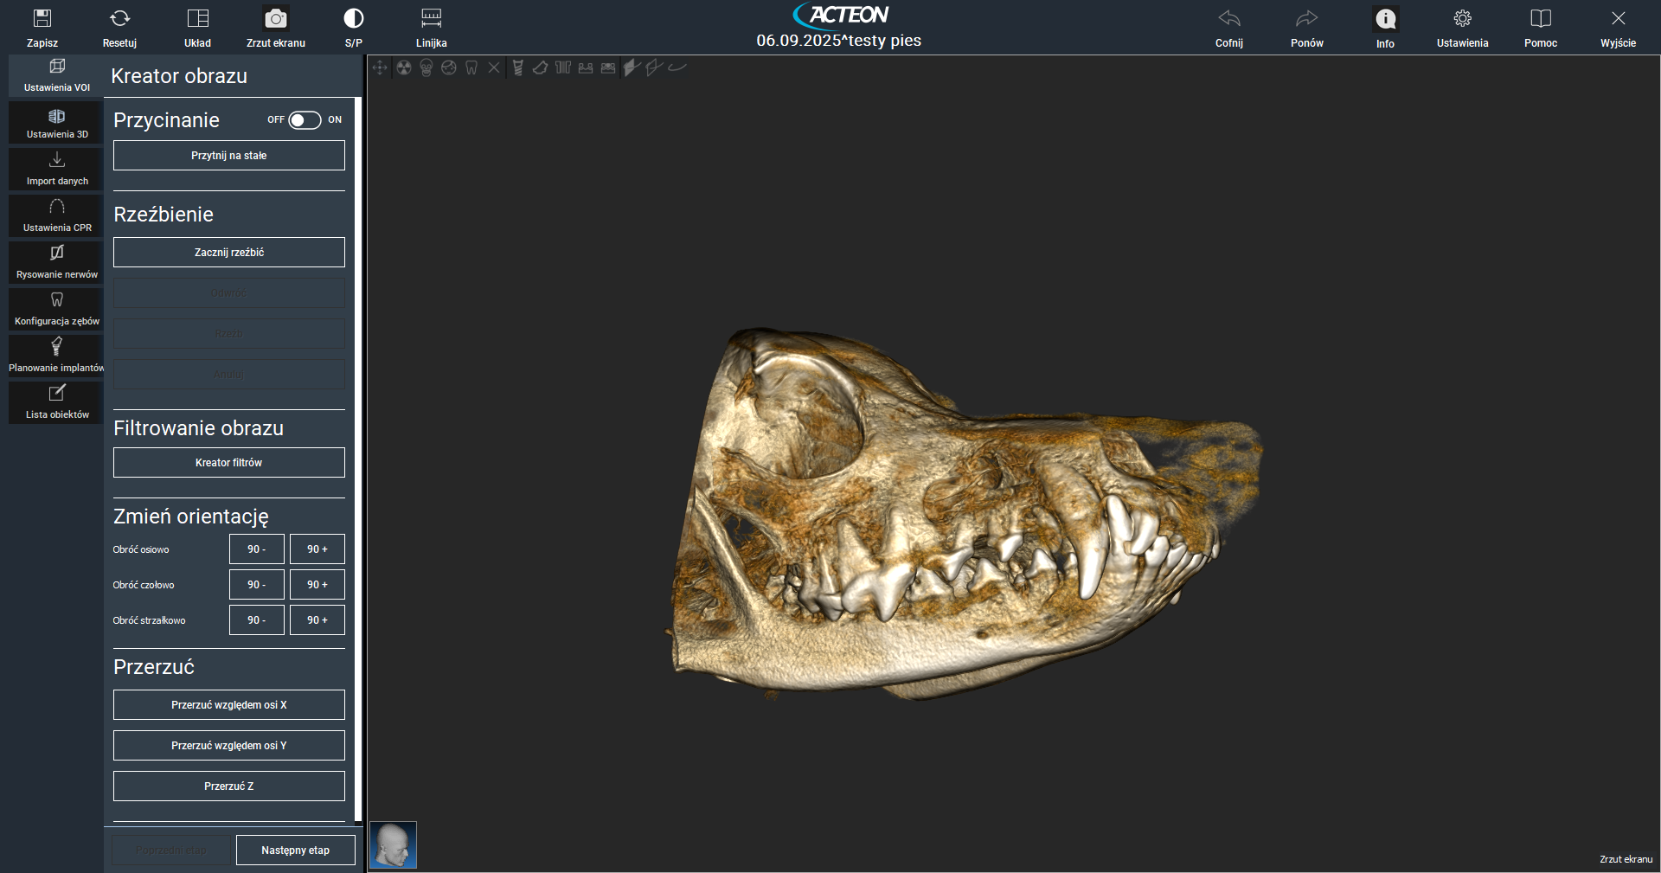The width and height of the screenshot is (1661, 873).
Task: Open Rysowanie nerwów in sidebar
Action: pyautogui.click(x=57, y=261)
